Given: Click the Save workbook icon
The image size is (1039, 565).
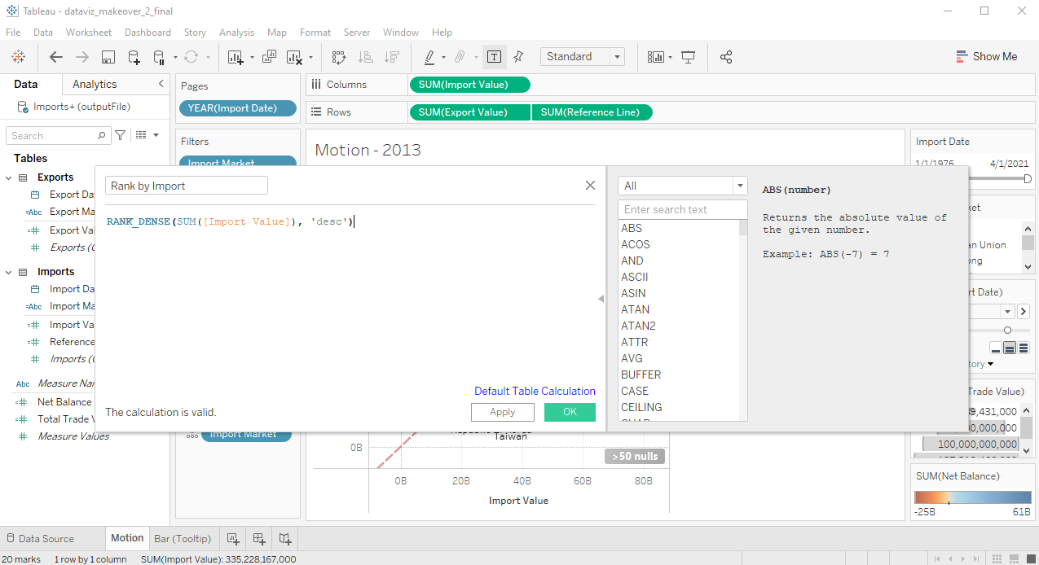Looking at the screenshot, I should click(x=108, y=57).
